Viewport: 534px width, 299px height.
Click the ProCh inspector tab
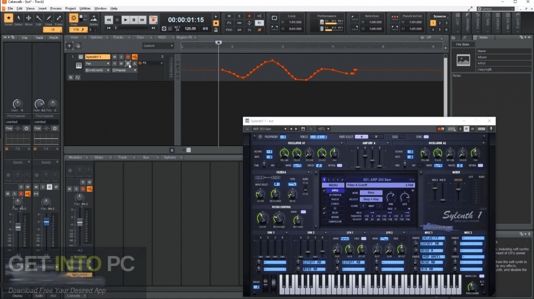coord(54,38)
